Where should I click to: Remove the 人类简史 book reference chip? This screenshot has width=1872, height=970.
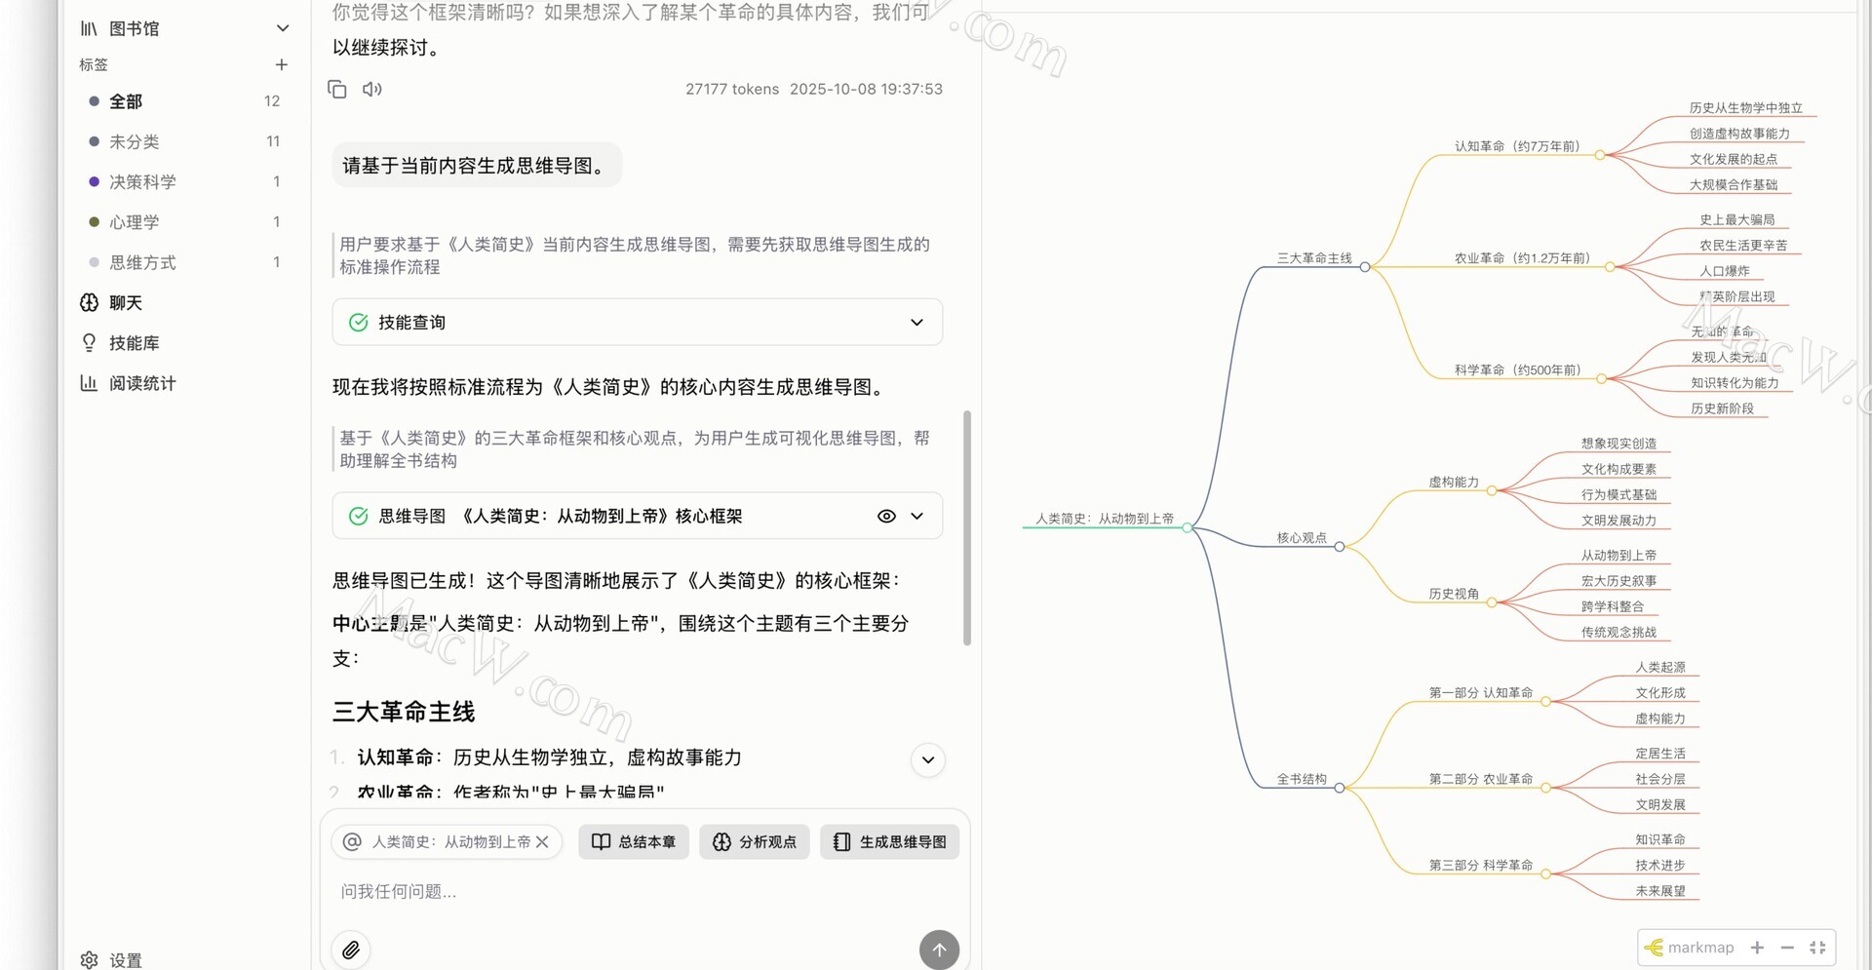pos(543,841)
